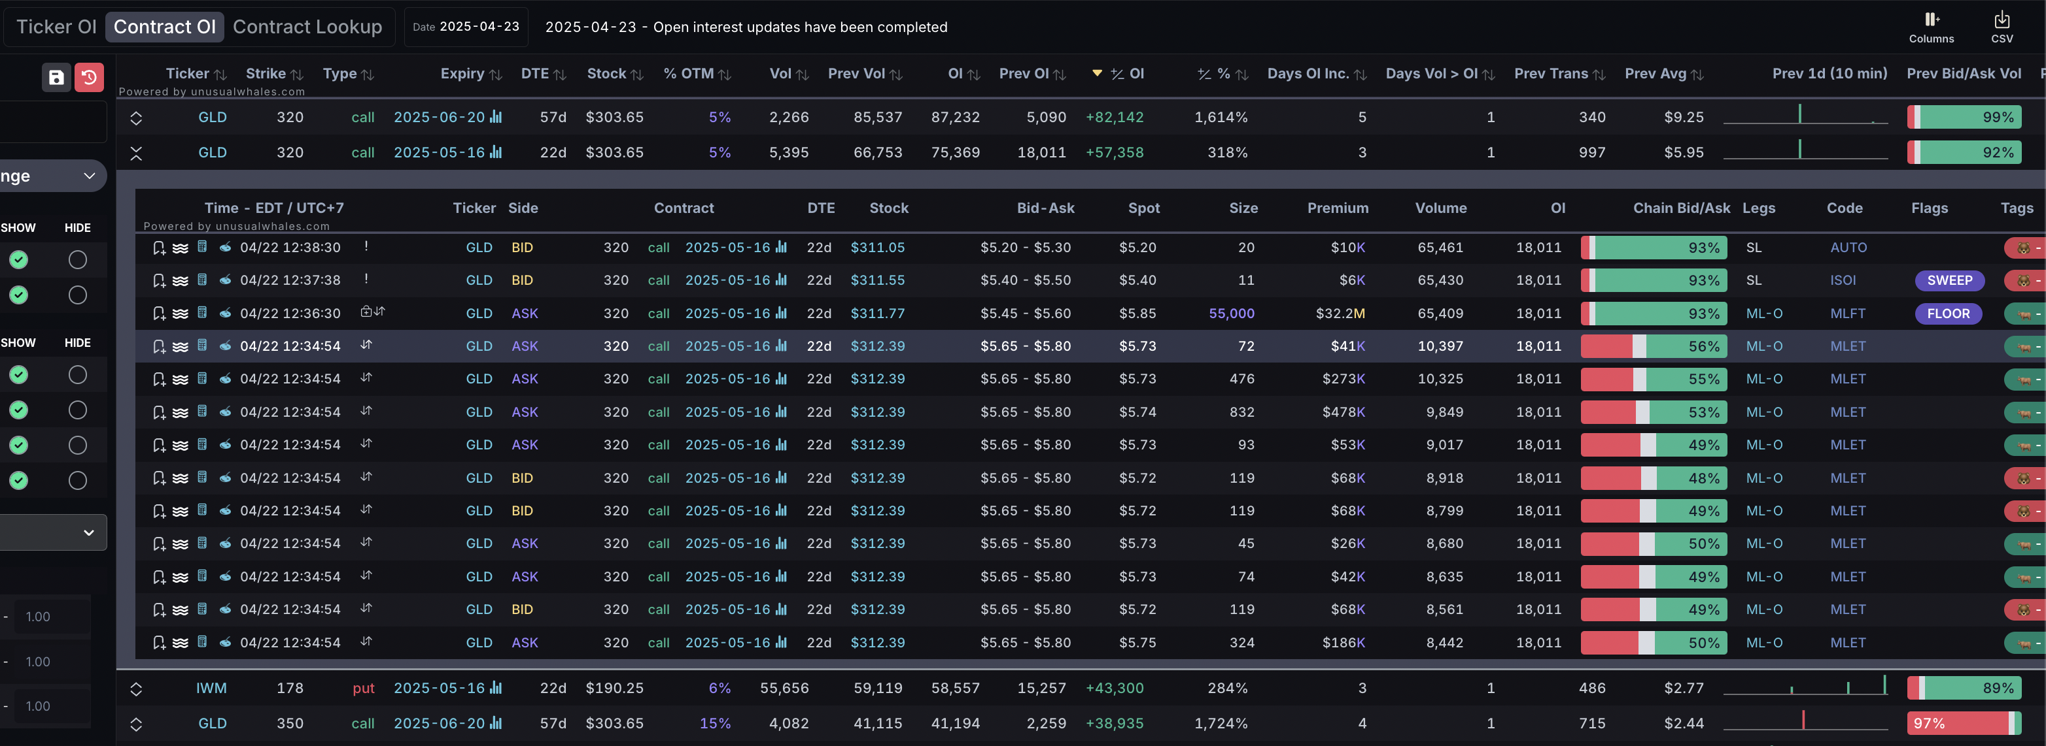Open the 'nge' dropdown chevron in sidebar
This screenshot has height=746, width=2046.
click(90, 175)
